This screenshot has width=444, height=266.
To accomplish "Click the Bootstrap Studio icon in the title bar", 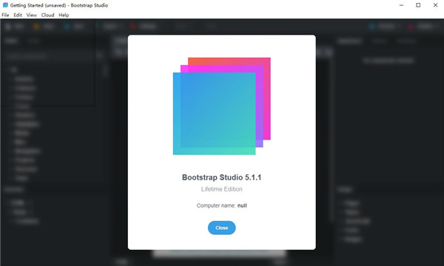I will coord(5,5).
